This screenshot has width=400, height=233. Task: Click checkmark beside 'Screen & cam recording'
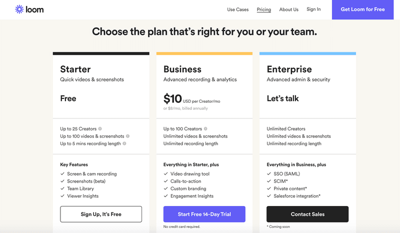[62, 174]
